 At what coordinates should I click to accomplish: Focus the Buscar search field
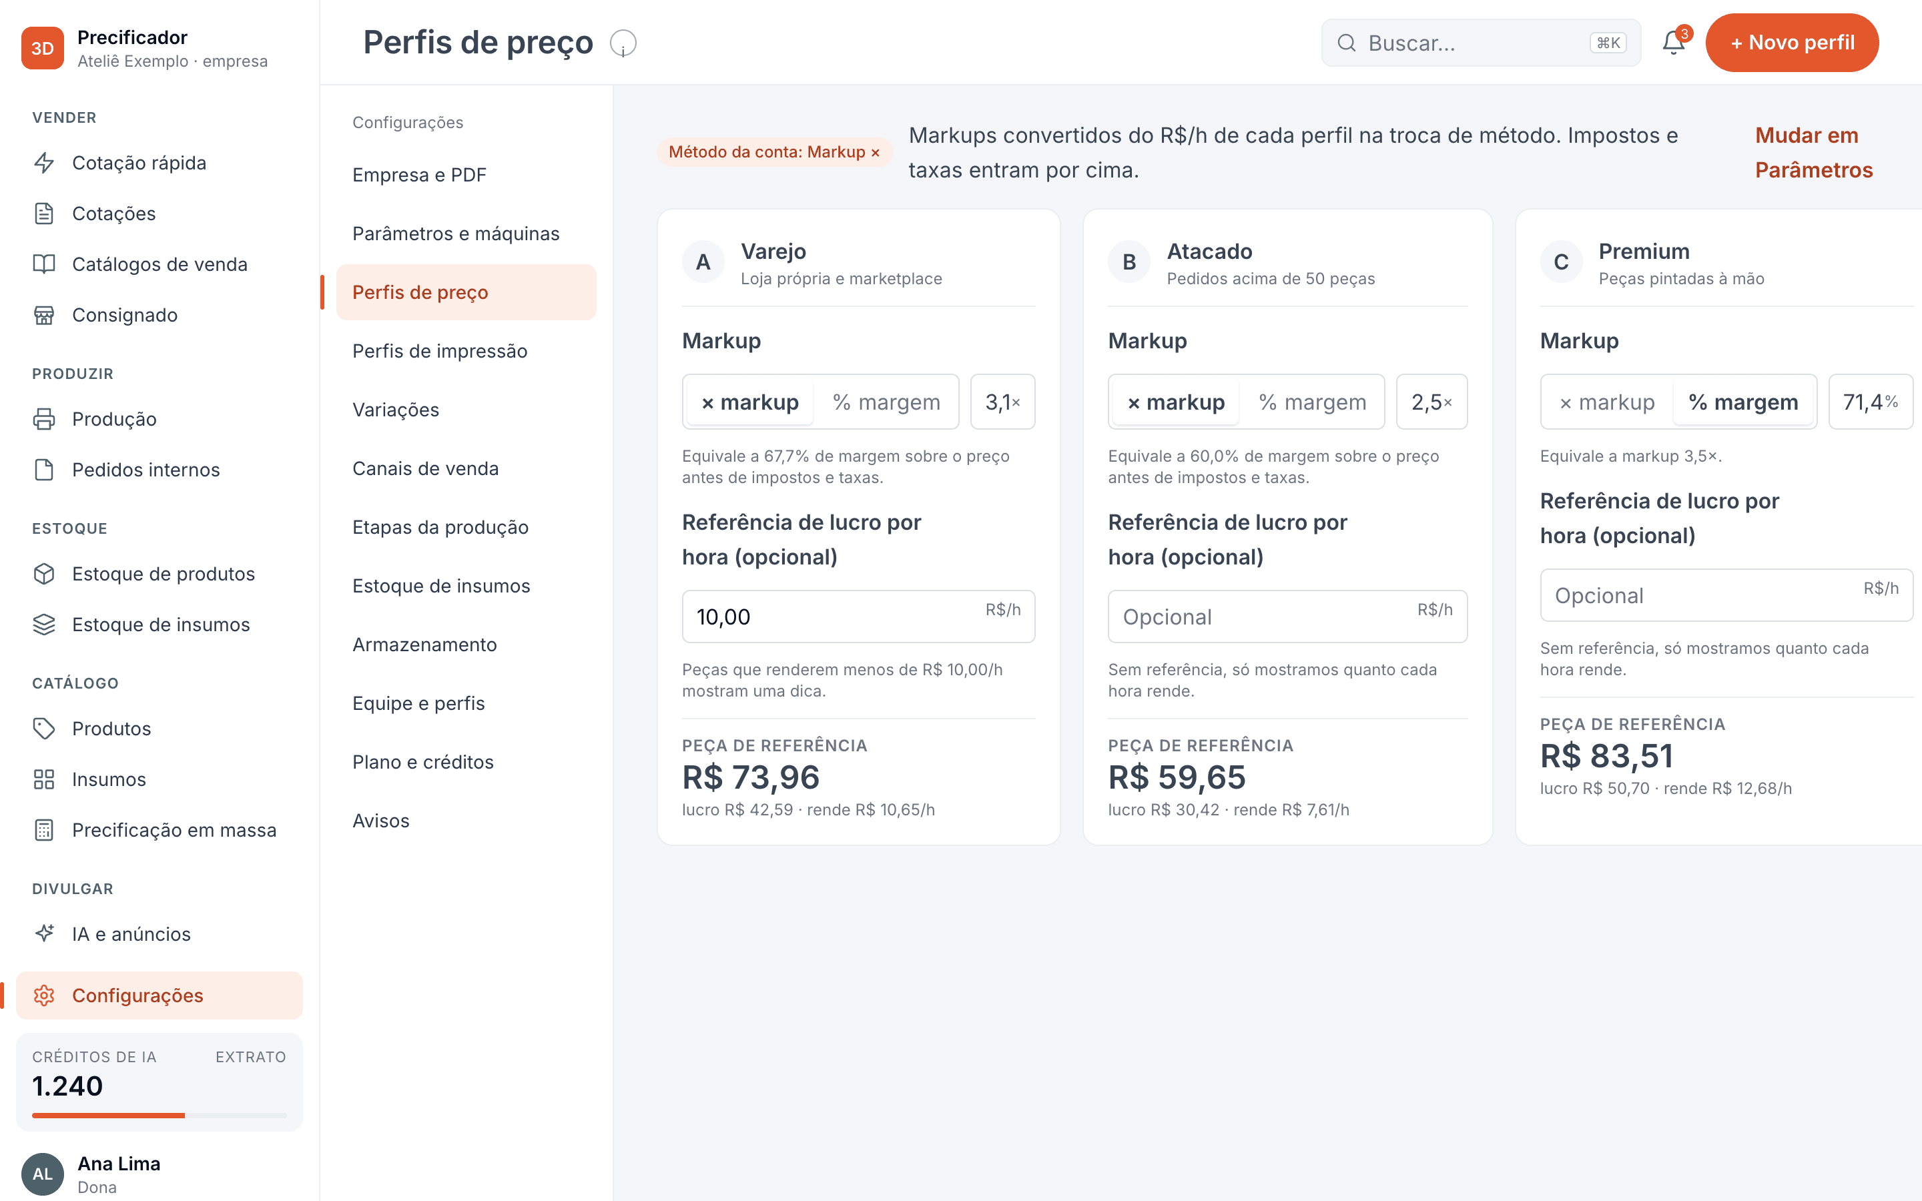pyautogui.click(x=1480, y=43)
